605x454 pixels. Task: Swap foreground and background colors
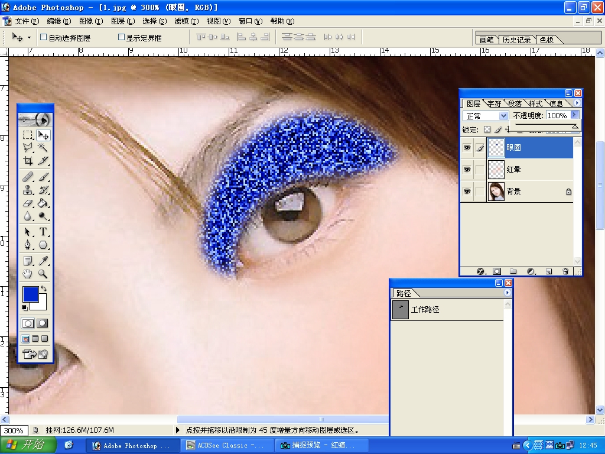click(44, 288)
